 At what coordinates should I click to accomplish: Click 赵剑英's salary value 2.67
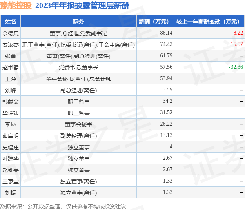click(x=168, y=170)
